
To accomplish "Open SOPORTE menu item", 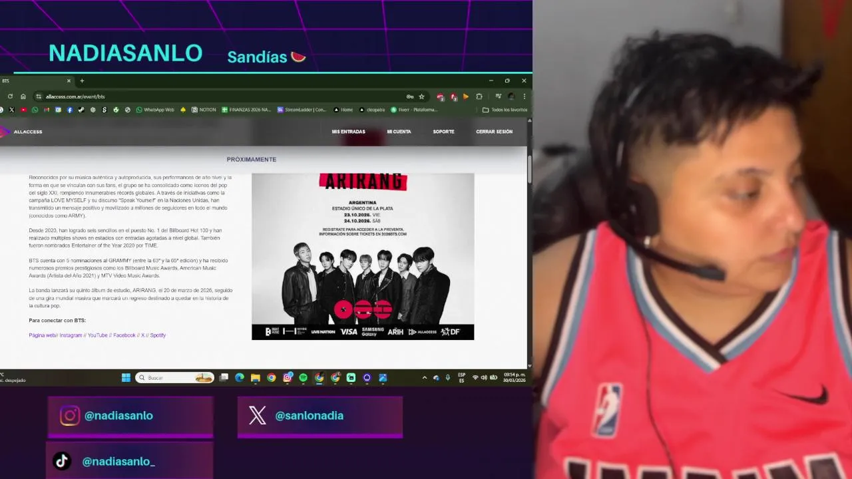I will (443, 132).
